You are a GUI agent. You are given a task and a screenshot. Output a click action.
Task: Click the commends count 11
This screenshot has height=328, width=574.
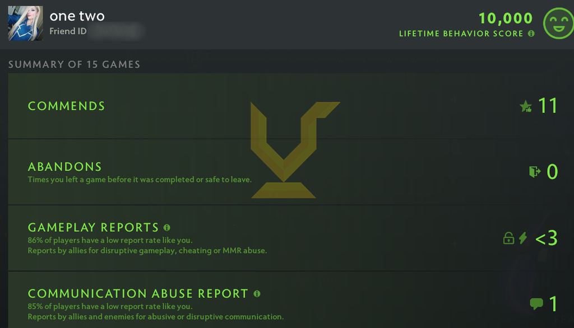click(x=548, y=106)
